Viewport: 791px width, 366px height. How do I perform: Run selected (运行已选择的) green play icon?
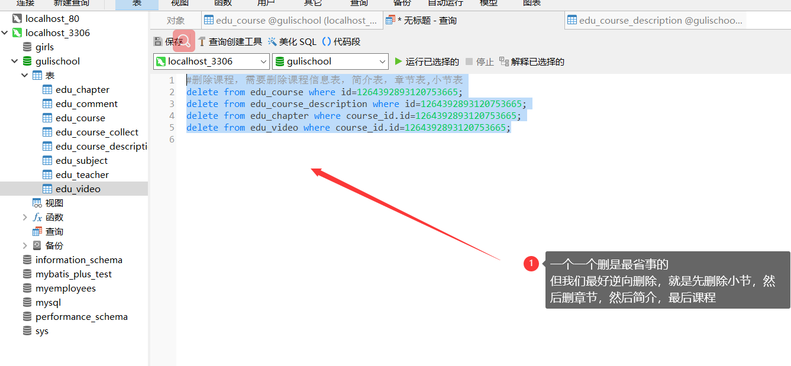click(398, 61)
